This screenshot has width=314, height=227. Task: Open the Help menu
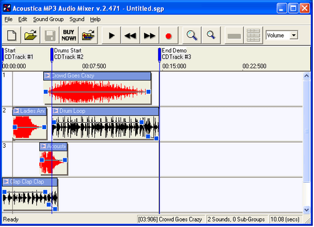pos(95,19)
